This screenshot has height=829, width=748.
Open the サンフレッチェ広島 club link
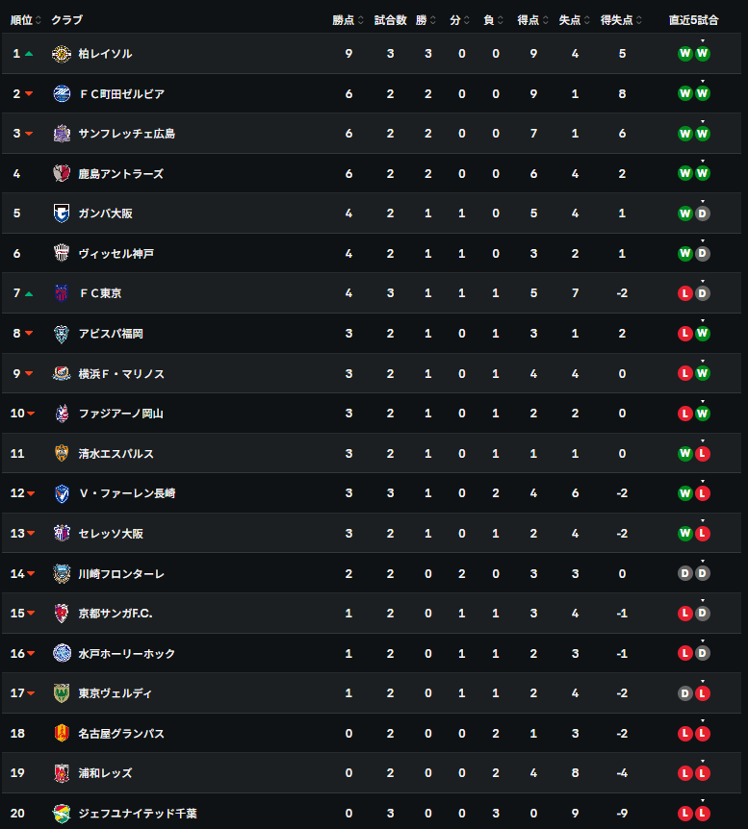pyautogui.click(x=126, y=134)
